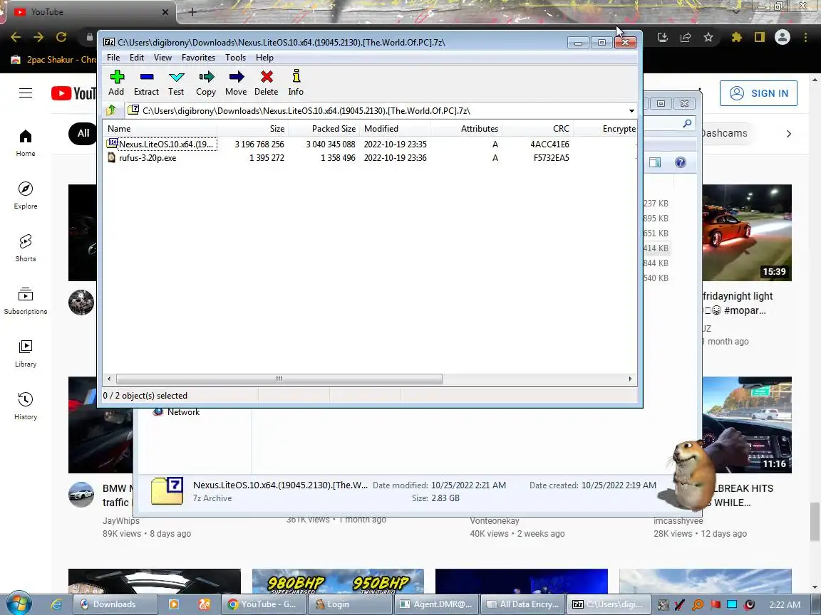Run Test on the archive
This screenshot has height=615, width=821.
pyautogui.click(x=176, y=83)
